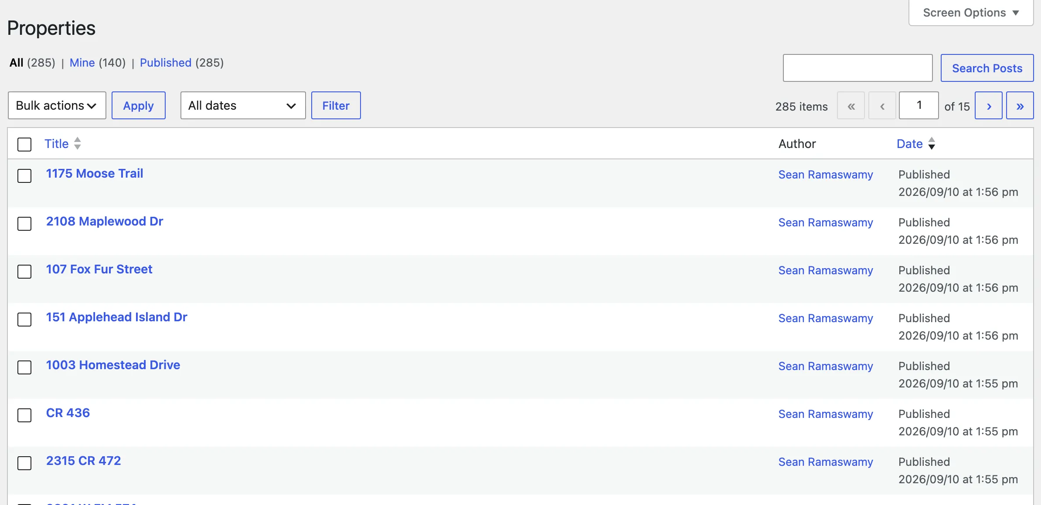Show the All properties filter
Screen dimensions: 1041x505
(17, 63)
